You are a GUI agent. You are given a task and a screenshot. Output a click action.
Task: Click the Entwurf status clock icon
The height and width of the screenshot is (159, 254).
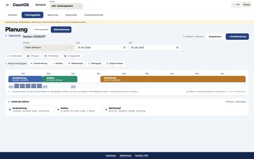(184, 37)
